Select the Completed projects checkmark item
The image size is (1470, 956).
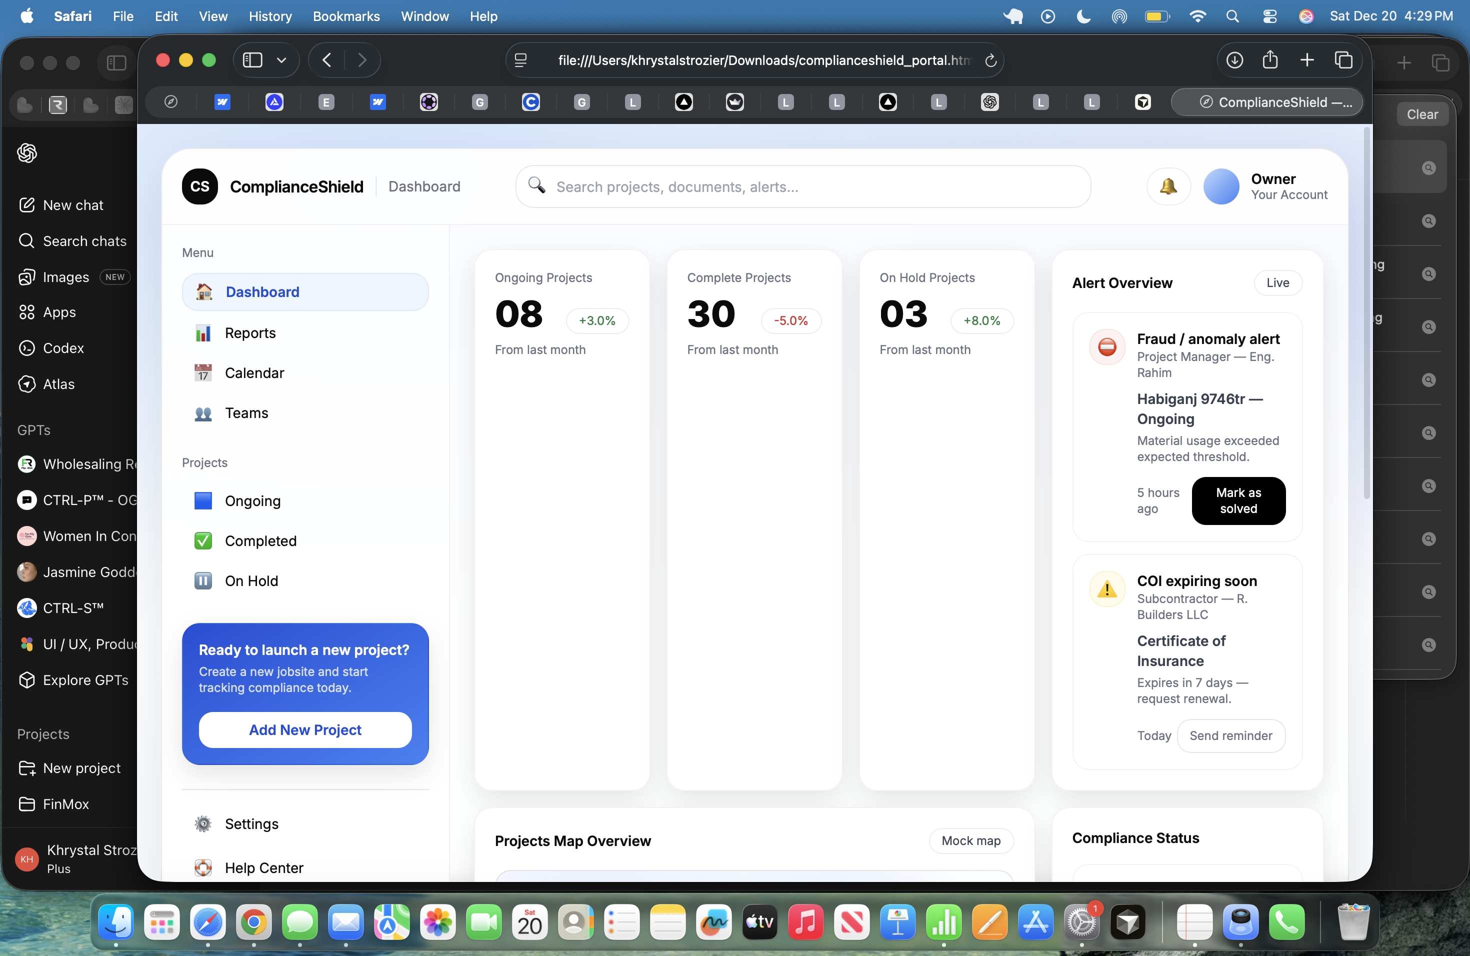260,541
